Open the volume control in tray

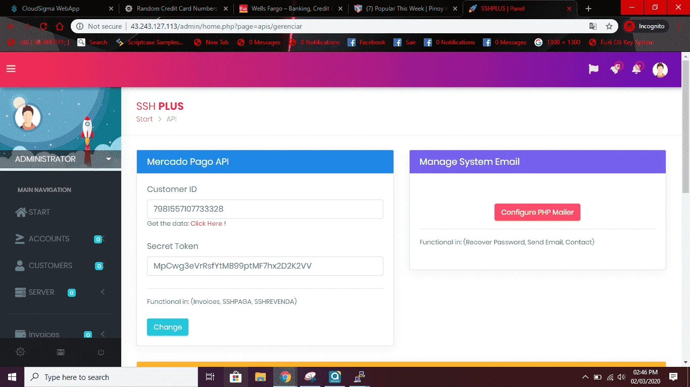621,377
